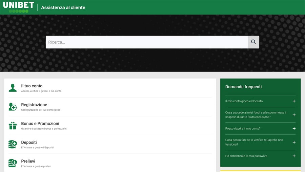Viewport: 305px width, 172px height.
Task: Click the gift icon for Bonus e Promozioni
Action: 13,126
